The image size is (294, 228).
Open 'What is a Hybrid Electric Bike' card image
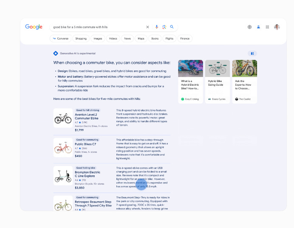pos(190,68)
